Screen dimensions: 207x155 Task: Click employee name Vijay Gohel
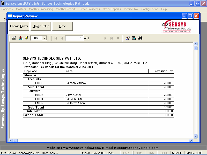click(73, 95)
